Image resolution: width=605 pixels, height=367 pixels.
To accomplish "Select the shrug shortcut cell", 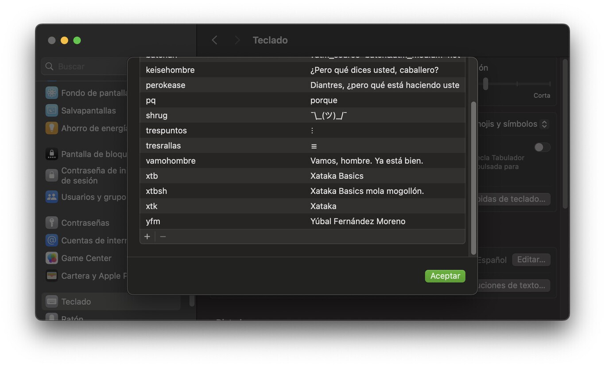I will tap(157, 115).
